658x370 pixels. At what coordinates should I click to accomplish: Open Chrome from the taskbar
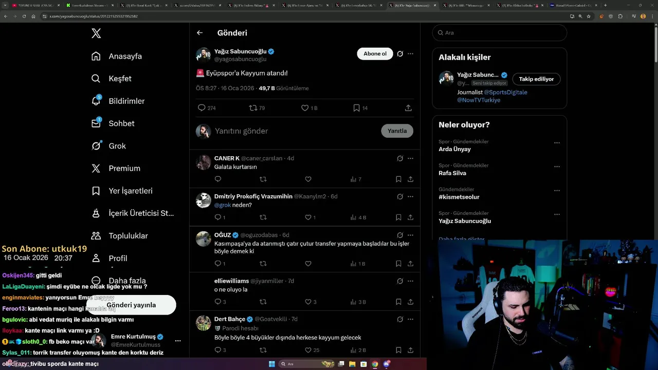coord(375,364)
